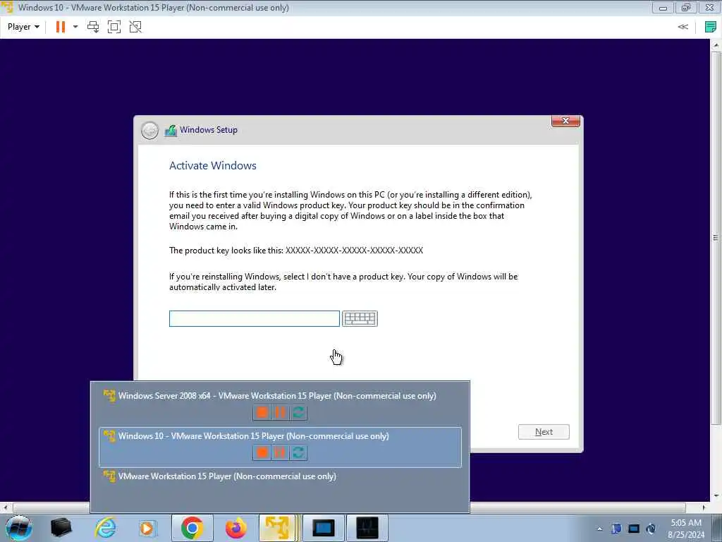The height and width of the screenshot is (542, 722).
Task: Open the blue screen app on the taskbar
Action: click(323, 528)
